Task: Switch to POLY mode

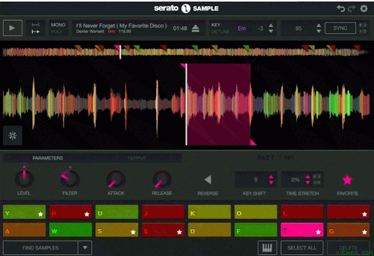Action: tap(57, 32)
